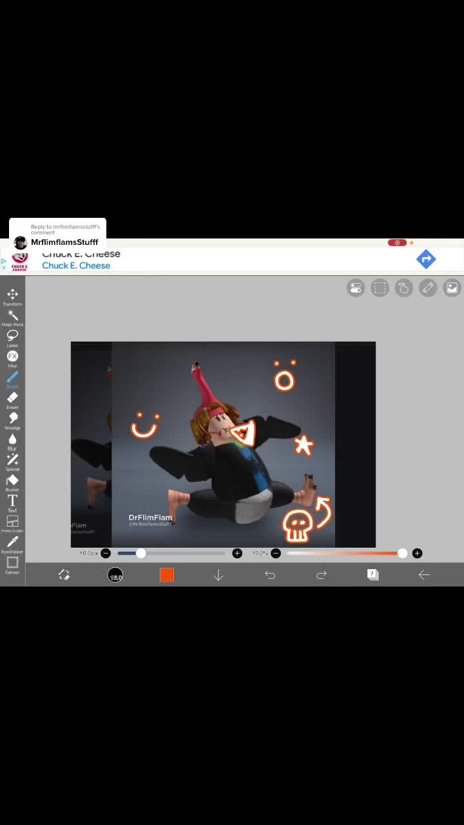Screen dimensions: 464x825
Task: Tap the 'Reply to mrflimflamsstufff's comment' text
Action: pyautogui.click(x=66, y=229)
